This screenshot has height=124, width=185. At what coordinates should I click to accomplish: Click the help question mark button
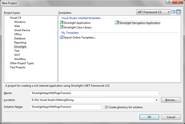click(169, 2)
